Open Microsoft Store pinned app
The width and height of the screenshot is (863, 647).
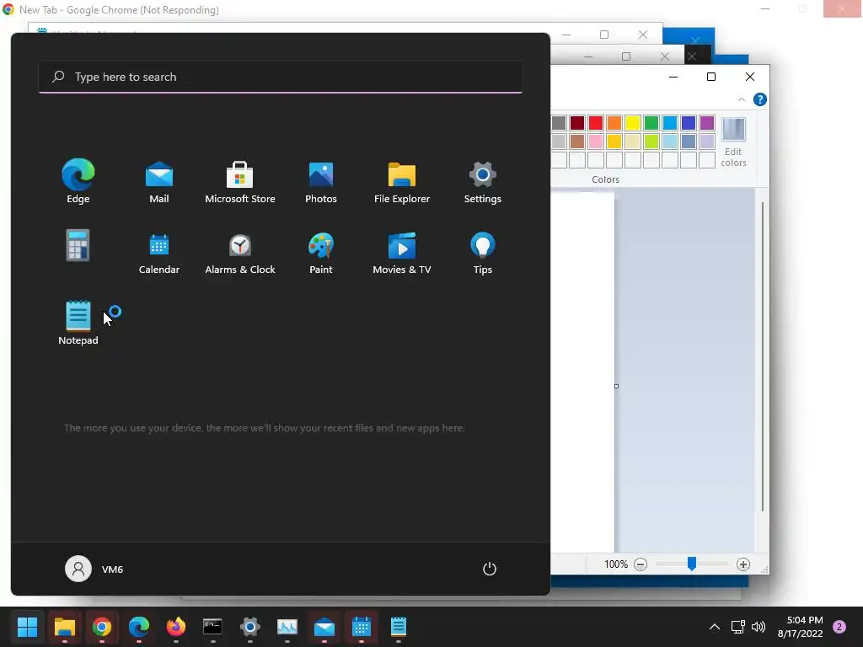240,182
